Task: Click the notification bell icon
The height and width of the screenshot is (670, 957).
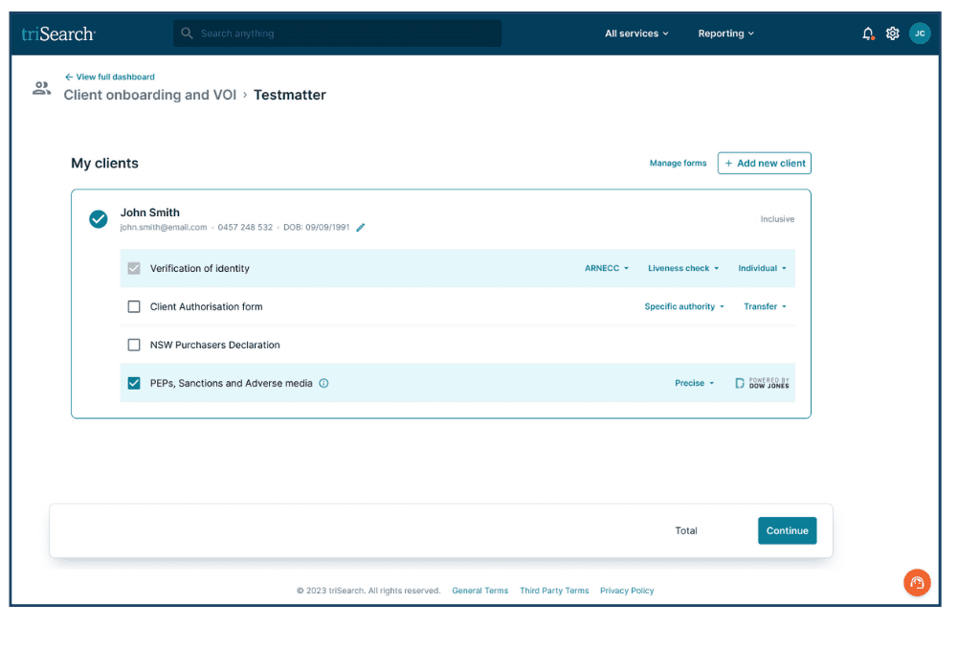Action: click(868, 33)
